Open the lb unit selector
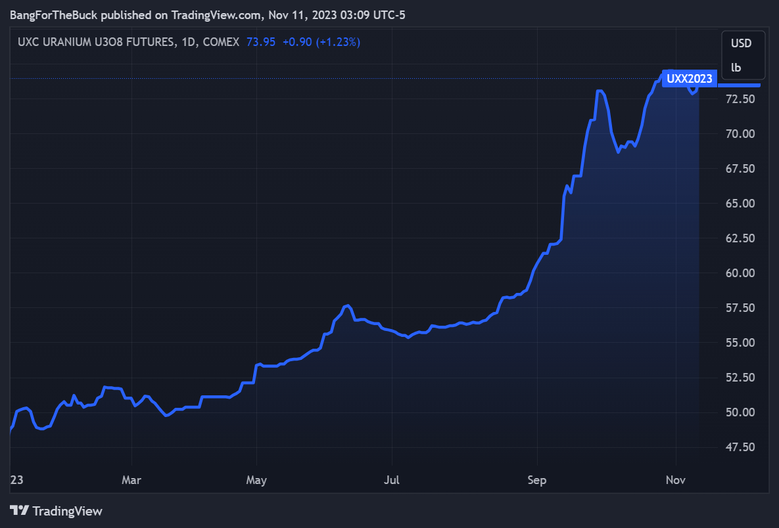 [736, 67]
